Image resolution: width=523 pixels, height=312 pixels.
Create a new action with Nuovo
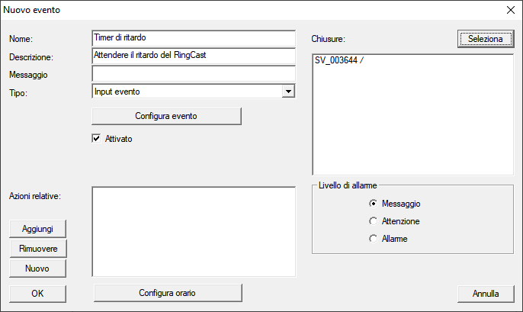pyautogui.click(x=37, y=269)
